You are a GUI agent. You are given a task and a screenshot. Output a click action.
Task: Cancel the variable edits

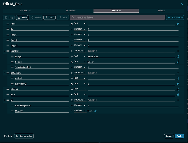[x=169, y=136]
